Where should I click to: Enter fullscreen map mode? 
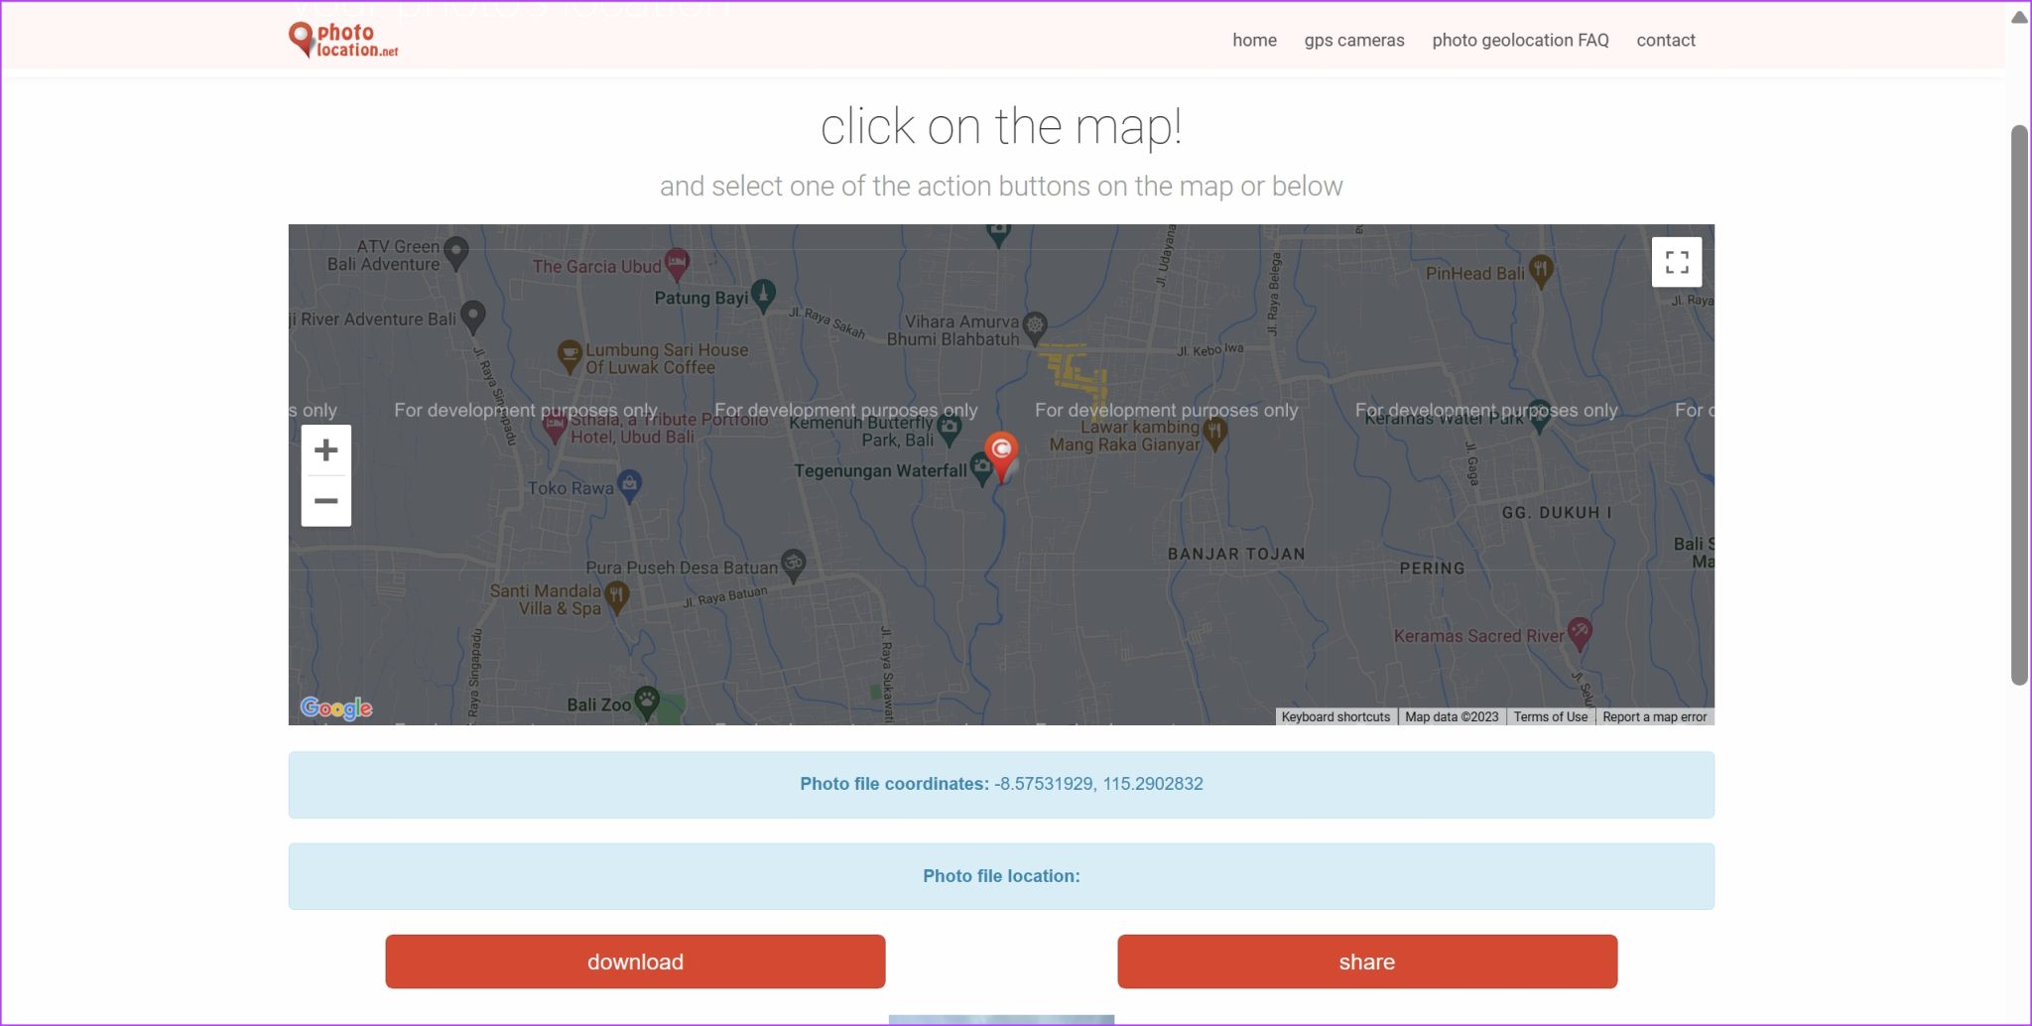pyautogui.click(x=1677, y=261)
